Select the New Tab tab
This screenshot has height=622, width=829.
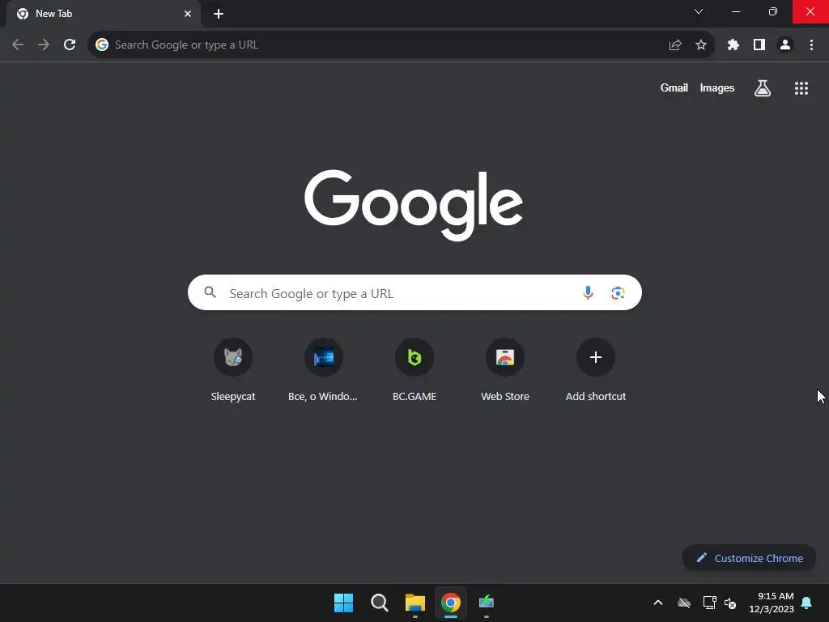(x=103, y=14)
